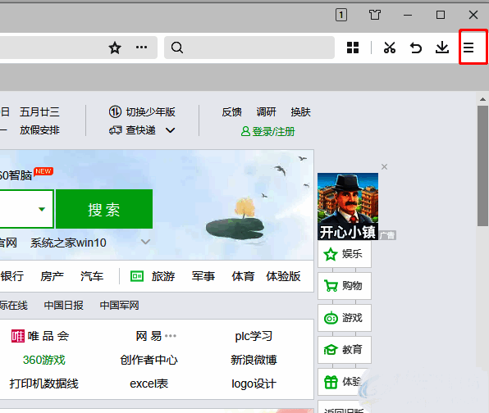Image resolution: width=489 pixels, height=413 pixels.
Task: Click the magnifier search icon
Action: pyautogui.click(x=177, y=48)
